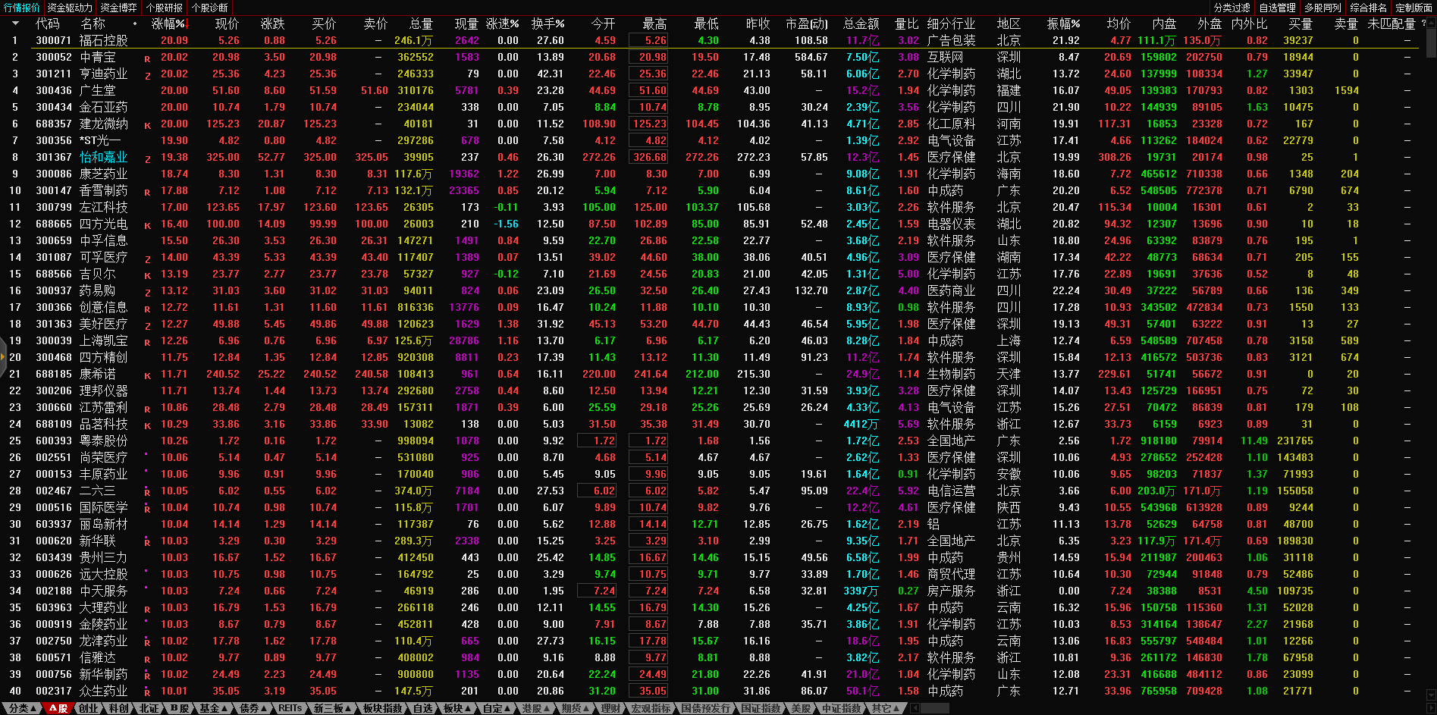Click the help question mark icon

pyautogui.click(x=1423, y=24)
